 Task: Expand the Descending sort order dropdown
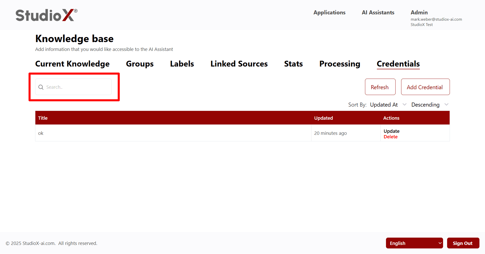click(x=429, y=105)
